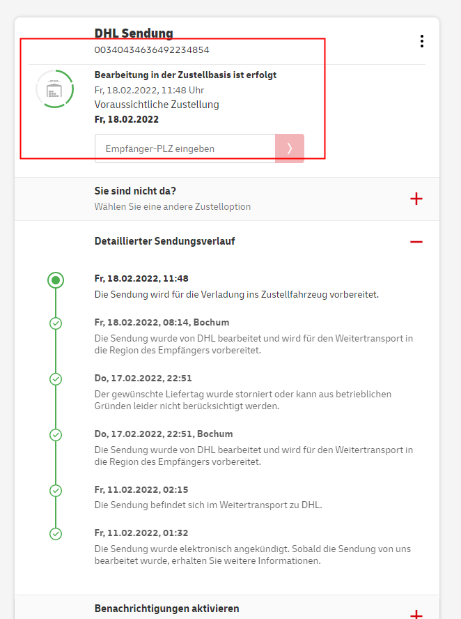Click the Voraussichtliche Zustellung date text

pos(127,119)
